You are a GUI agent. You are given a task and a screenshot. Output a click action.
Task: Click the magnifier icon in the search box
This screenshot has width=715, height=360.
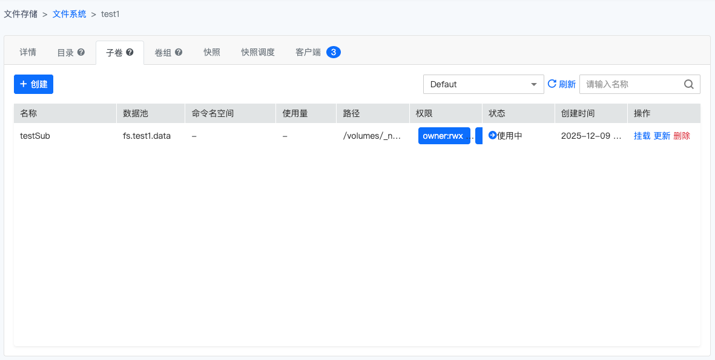click(689, 84)
